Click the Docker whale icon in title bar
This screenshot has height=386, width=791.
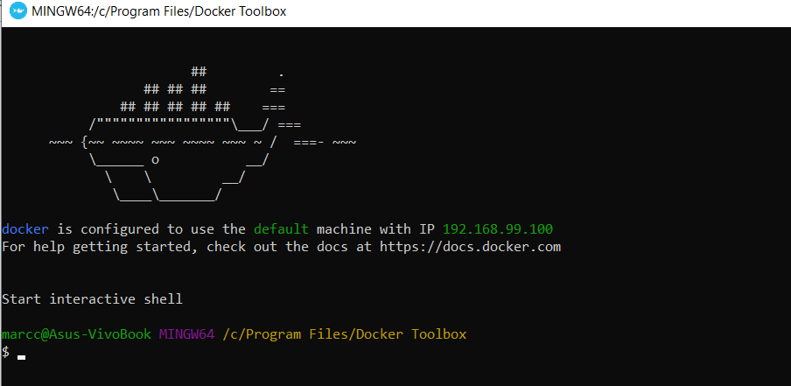[18, 11]
